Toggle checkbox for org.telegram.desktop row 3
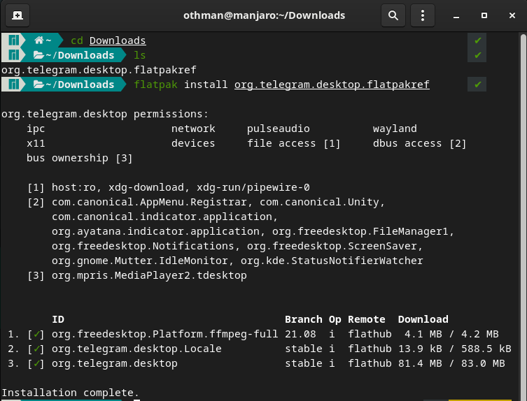The image size is (527, 401). click(34, 363)
